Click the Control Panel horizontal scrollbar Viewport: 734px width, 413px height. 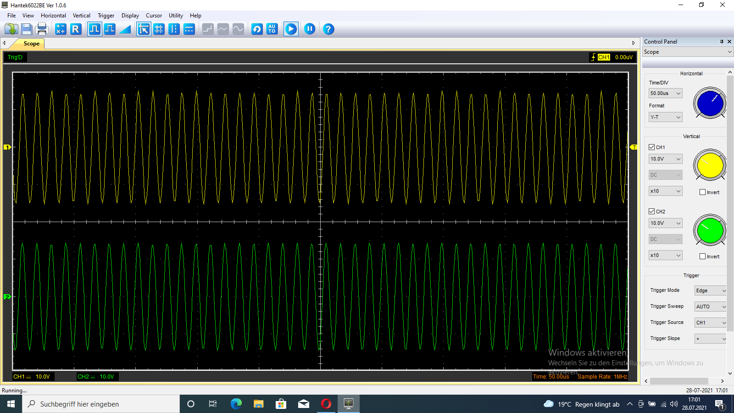point(679,381)
